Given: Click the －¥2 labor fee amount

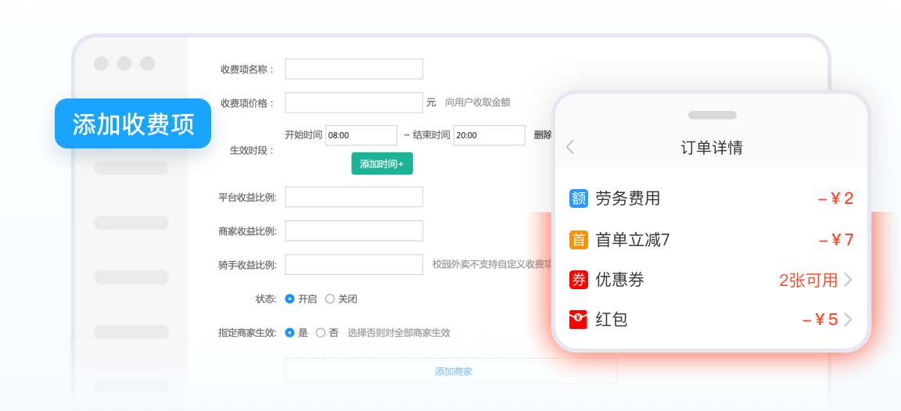Looking at the screenshot, I should (x=835, y=198).
